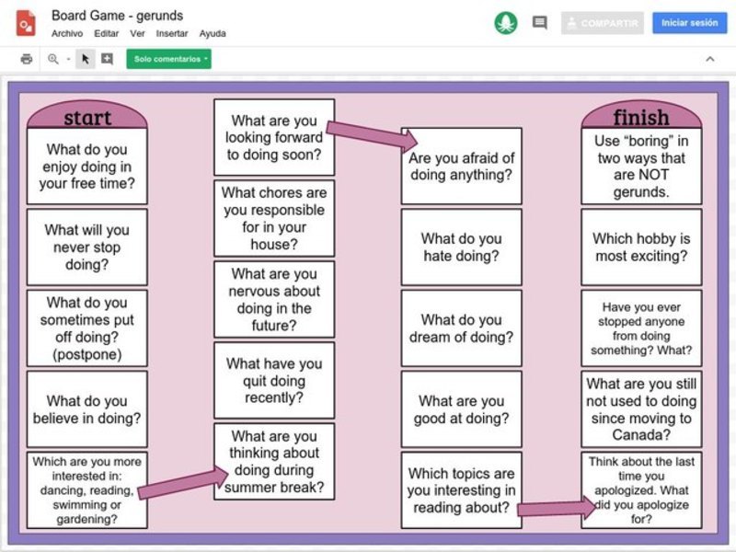Open the comments panel icon

pos(539,22)
